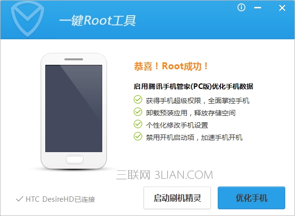Minimize the Root tool window
The height and width of the screenshot is (216, 295).
click(x=258, y=8)
